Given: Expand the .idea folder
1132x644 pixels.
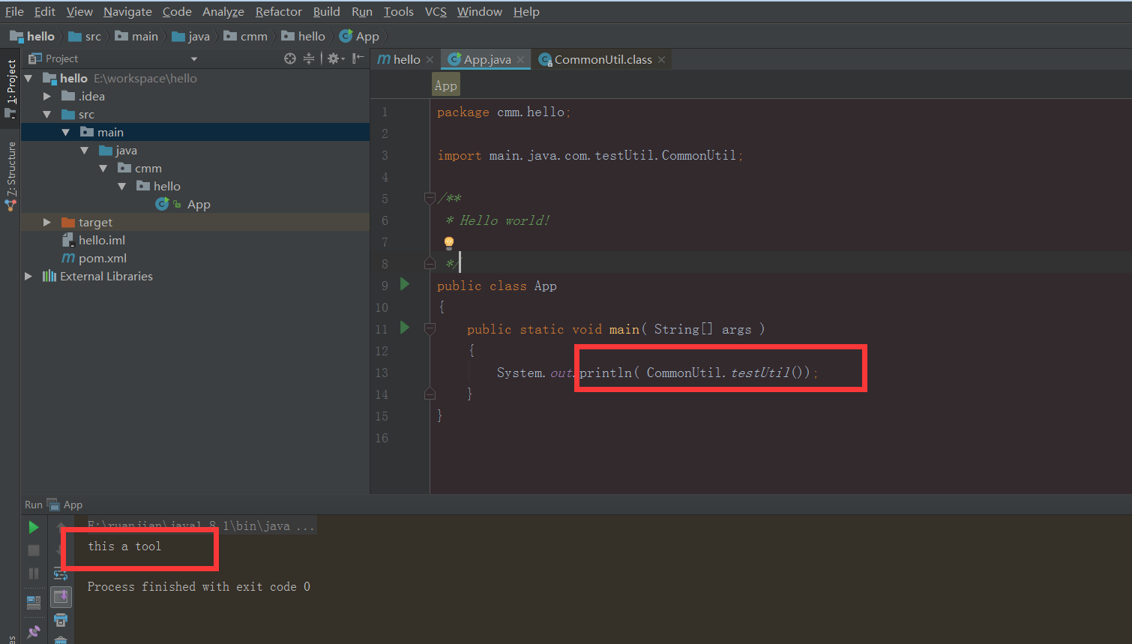Looking at the screenshot, I should [x=47, y=96].
